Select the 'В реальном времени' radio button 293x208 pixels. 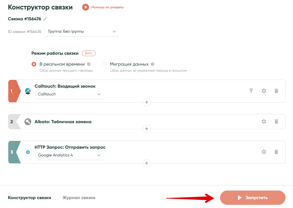point(34,64)
